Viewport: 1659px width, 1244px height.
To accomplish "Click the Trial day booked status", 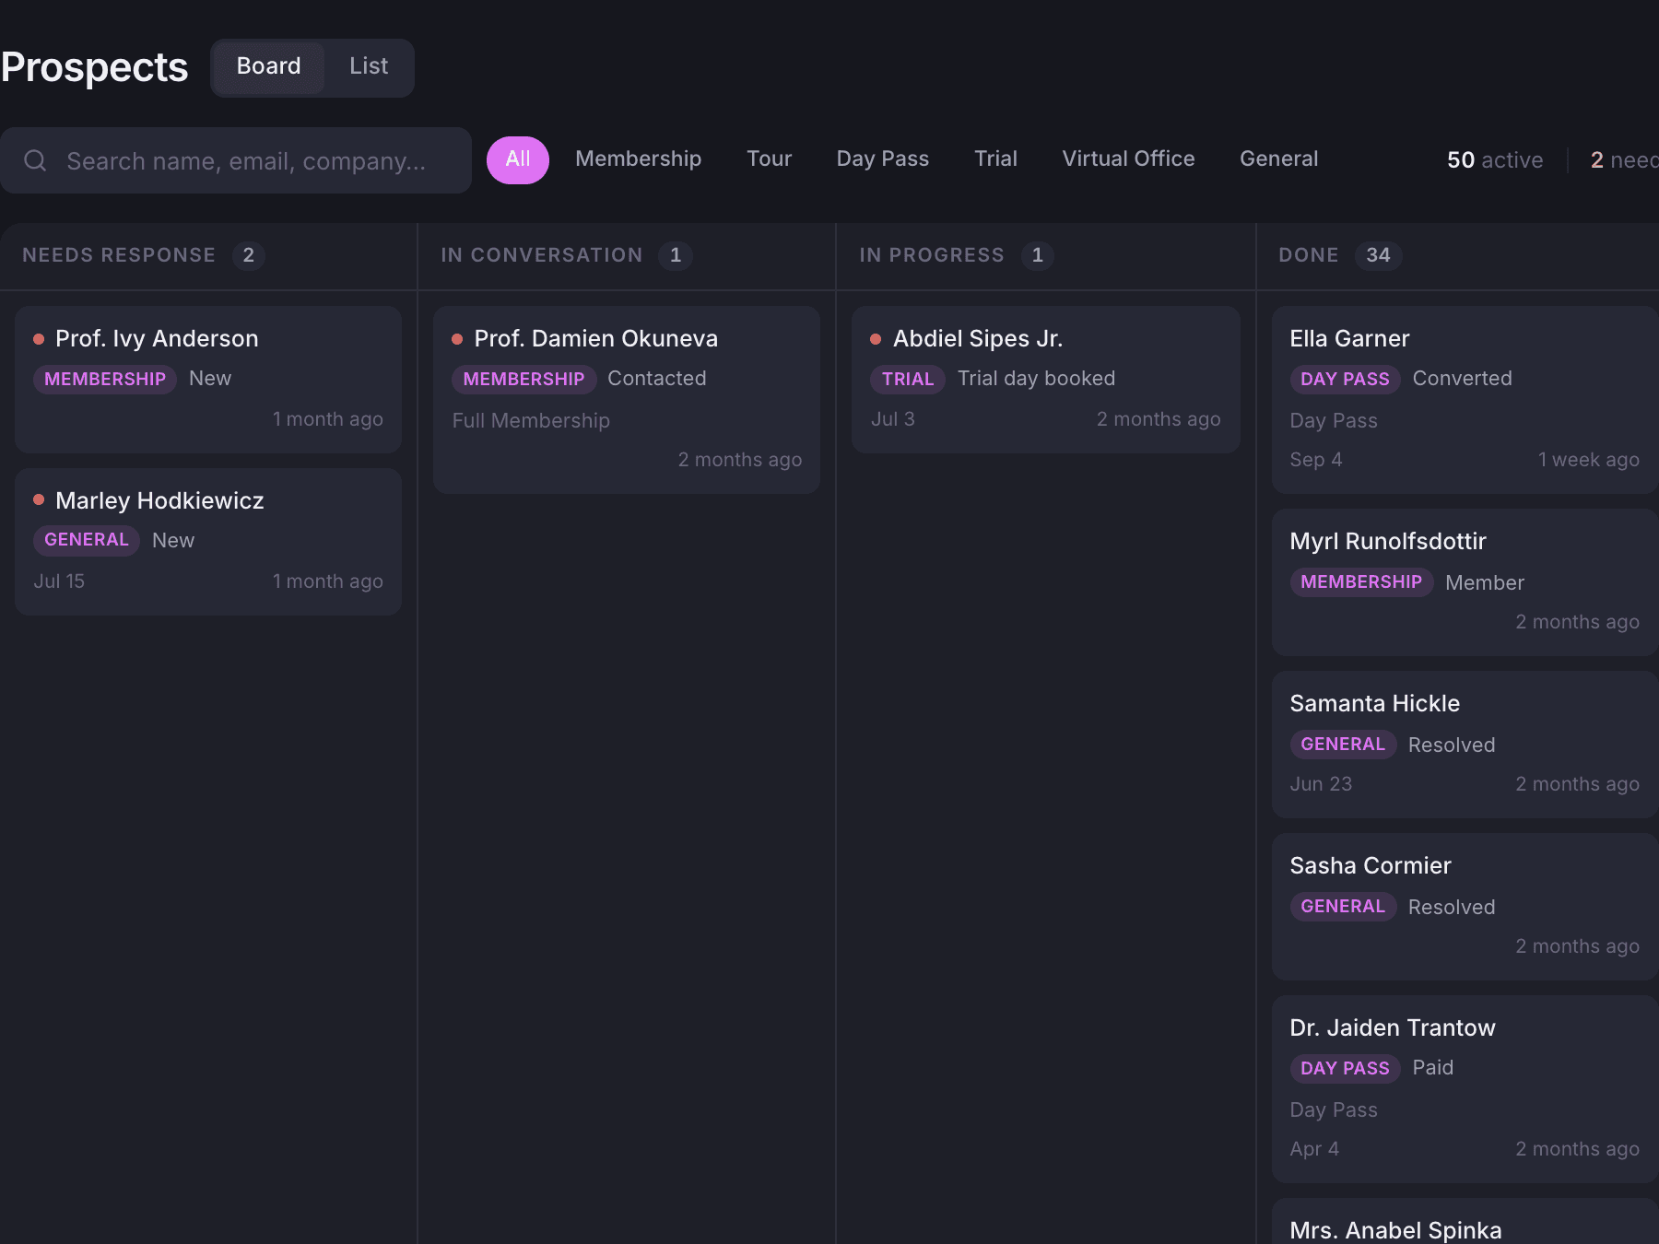I will point(1036,379).
